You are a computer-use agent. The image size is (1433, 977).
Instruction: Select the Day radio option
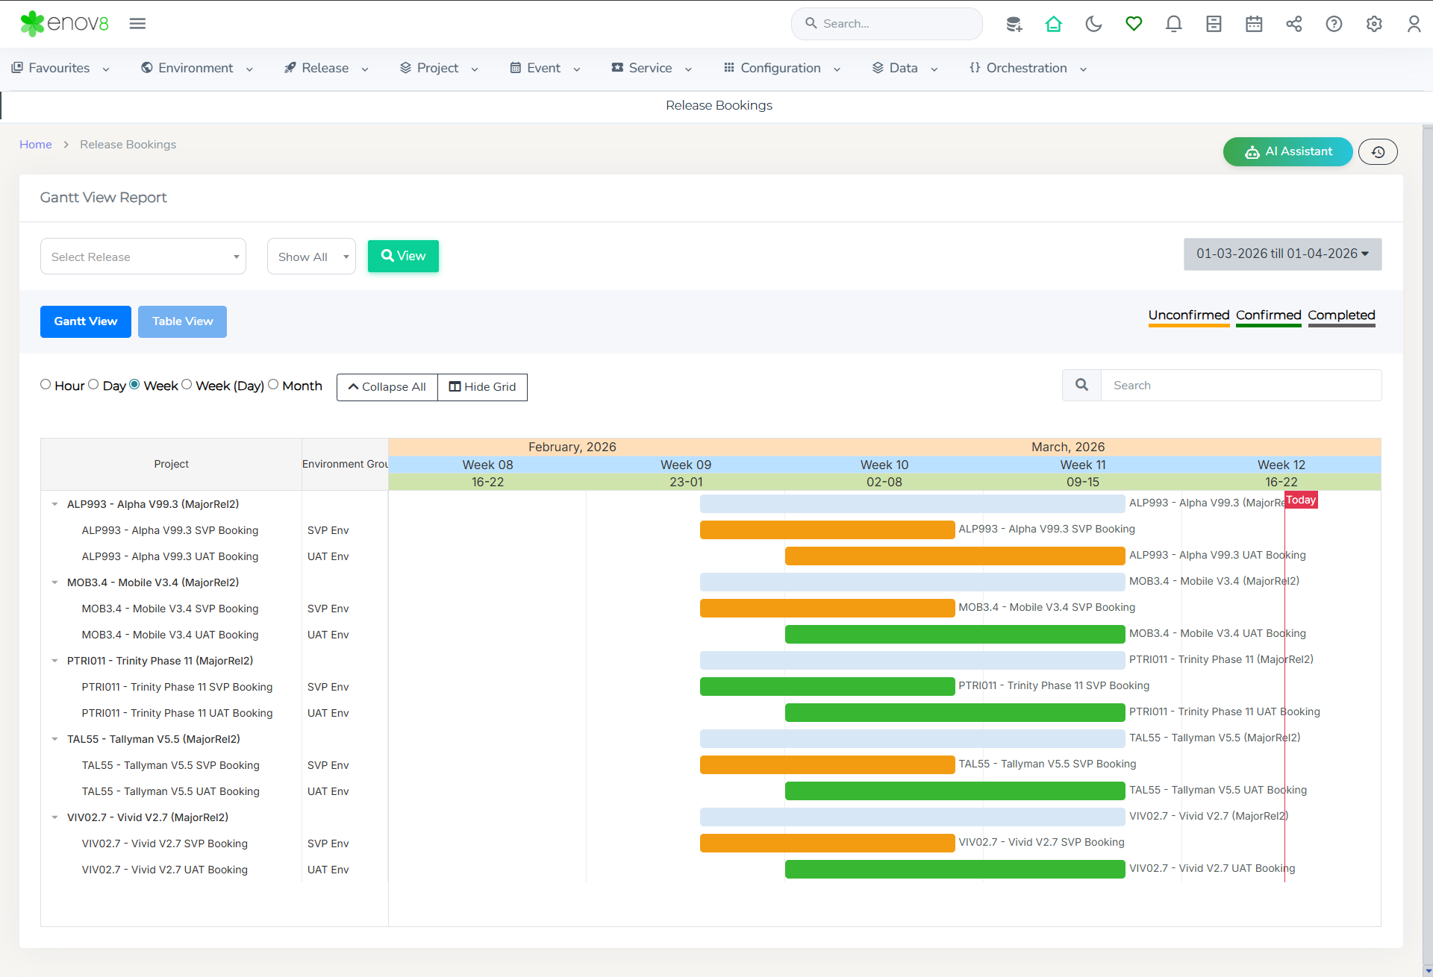pyautogui.click(x=93, y=385)
